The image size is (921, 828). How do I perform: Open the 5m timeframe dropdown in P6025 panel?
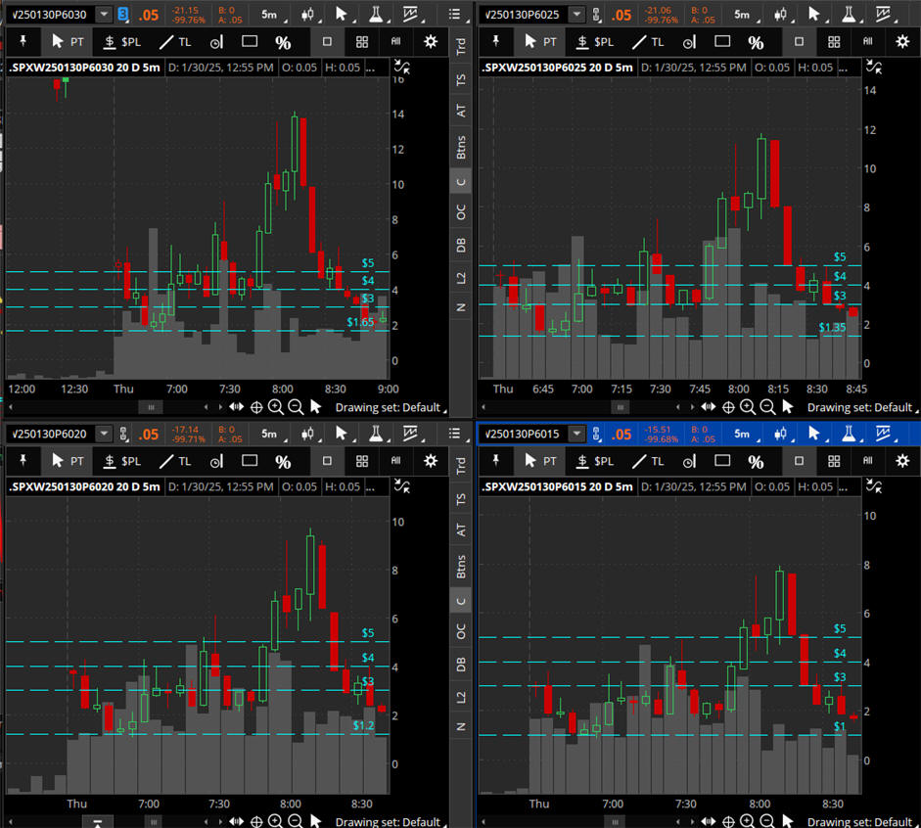pyautogui.click(x=746, y=15)
